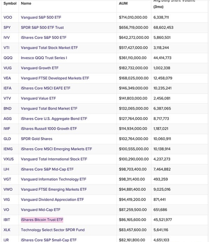Open iShares Core MSCI EAFE ETF link

[45, 88]
